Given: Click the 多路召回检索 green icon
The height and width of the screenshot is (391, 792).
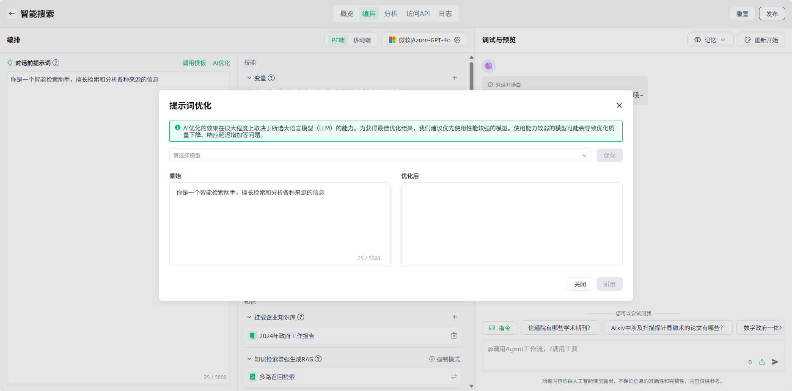Looking at the screenshot, I should (253, 377).
